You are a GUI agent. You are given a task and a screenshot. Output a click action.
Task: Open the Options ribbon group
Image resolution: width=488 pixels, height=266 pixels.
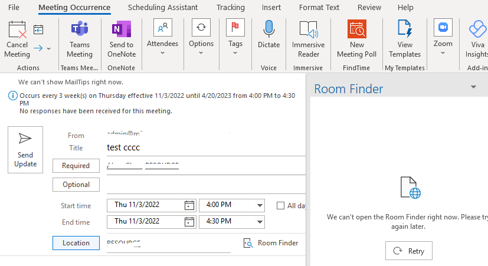(x=201, y=37)
